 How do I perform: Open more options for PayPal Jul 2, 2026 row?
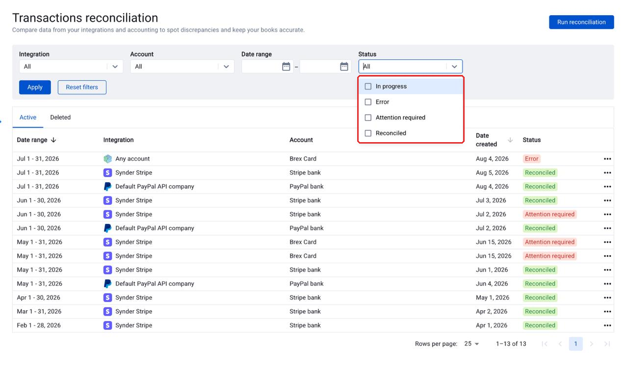607,228
